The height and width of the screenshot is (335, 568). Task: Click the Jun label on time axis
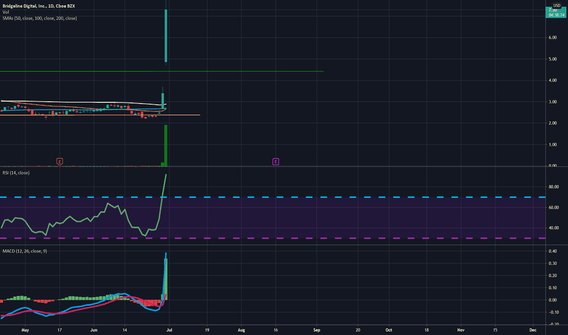[x=93, y=330]
